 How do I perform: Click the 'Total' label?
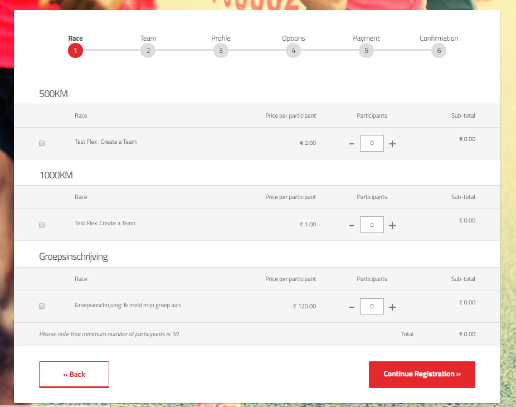coord(407,334)
